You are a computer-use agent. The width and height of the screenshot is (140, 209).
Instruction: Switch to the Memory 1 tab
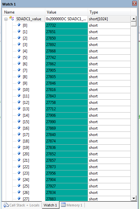72,205
